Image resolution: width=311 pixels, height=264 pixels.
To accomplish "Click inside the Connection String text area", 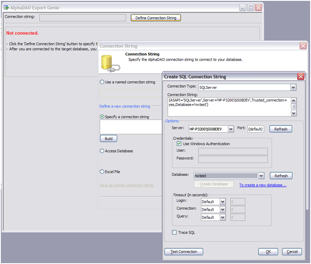I will click(229, 107).
